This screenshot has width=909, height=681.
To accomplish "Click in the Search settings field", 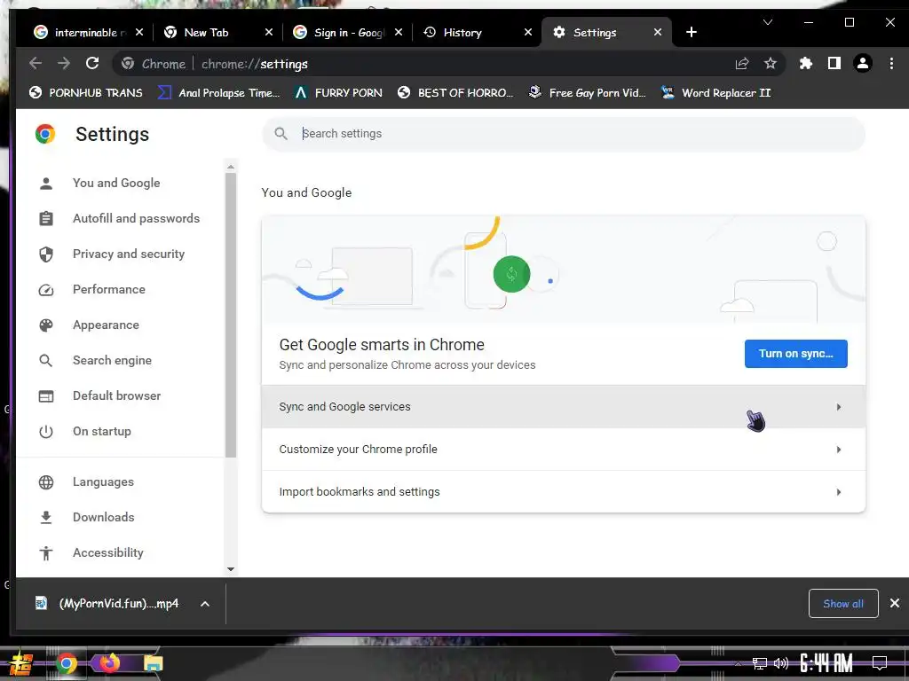I will click(564, 134).
